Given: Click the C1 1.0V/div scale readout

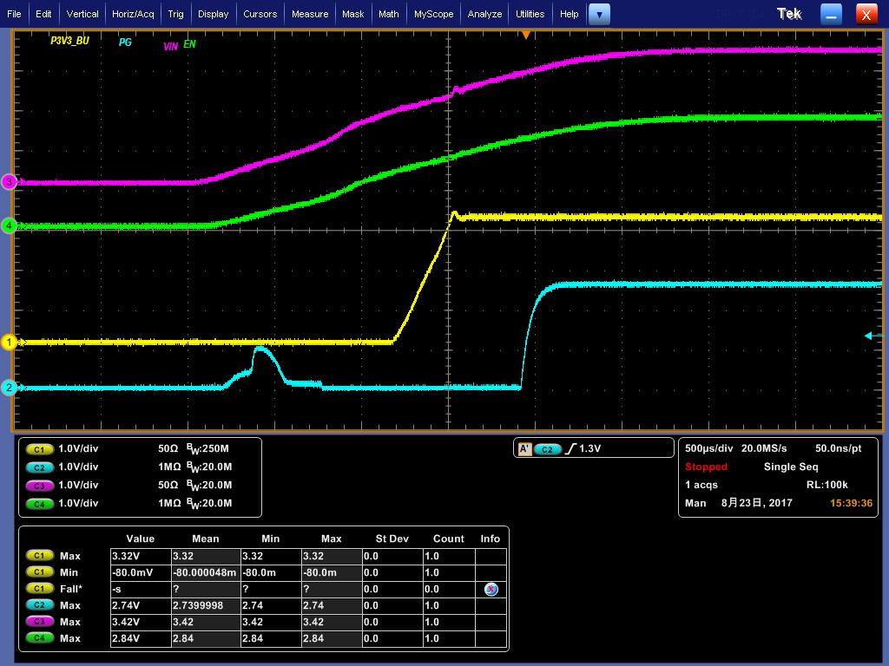Looking at the screenshot, I should pos(78,448).
